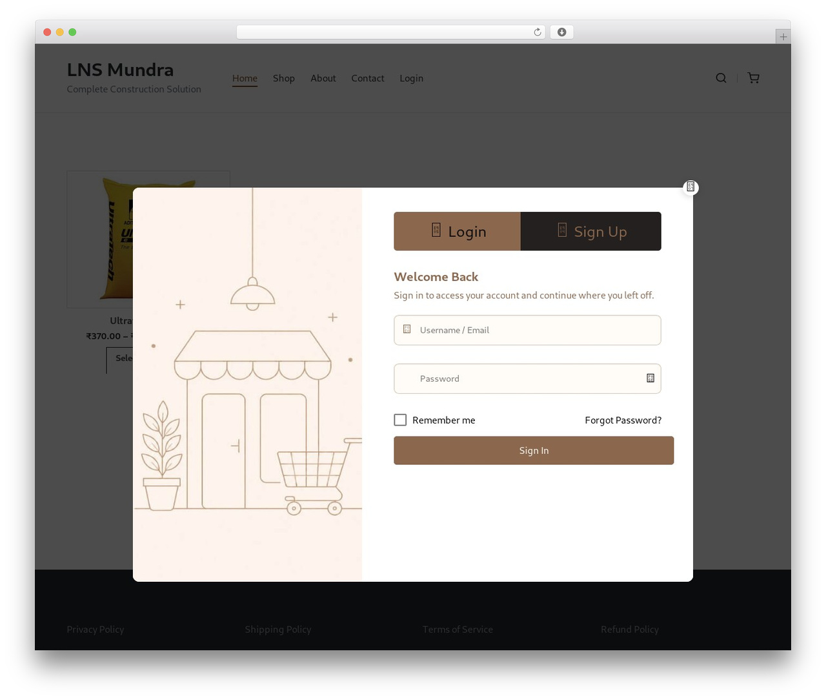The height and width of the screenshot is (700, 826).
Task: Go to the About page
Action: pos(323,78)
